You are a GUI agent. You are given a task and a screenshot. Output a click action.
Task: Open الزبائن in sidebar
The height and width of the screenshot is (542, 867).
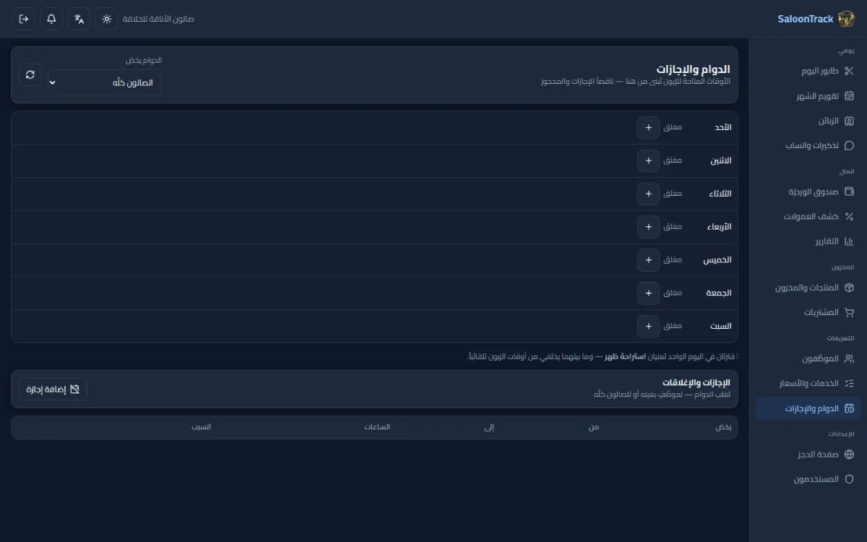point(808,121)
